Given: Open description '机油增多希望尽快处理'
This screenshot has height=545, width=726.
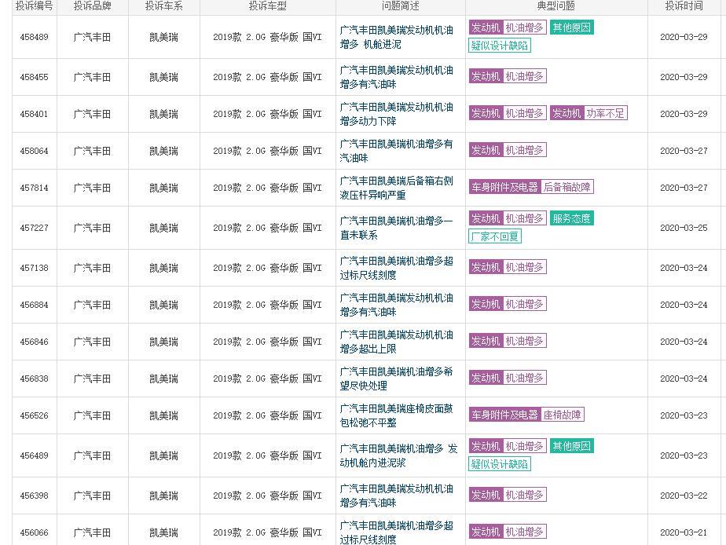Looking at the screenshot, I should 396,379.
